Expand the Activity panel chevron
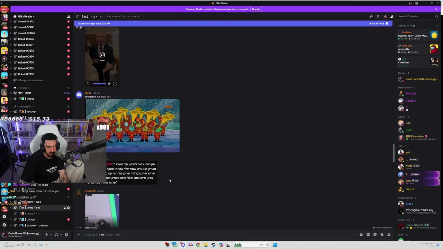This screenshot has height=249, width=443. click(x=437, y=26)
